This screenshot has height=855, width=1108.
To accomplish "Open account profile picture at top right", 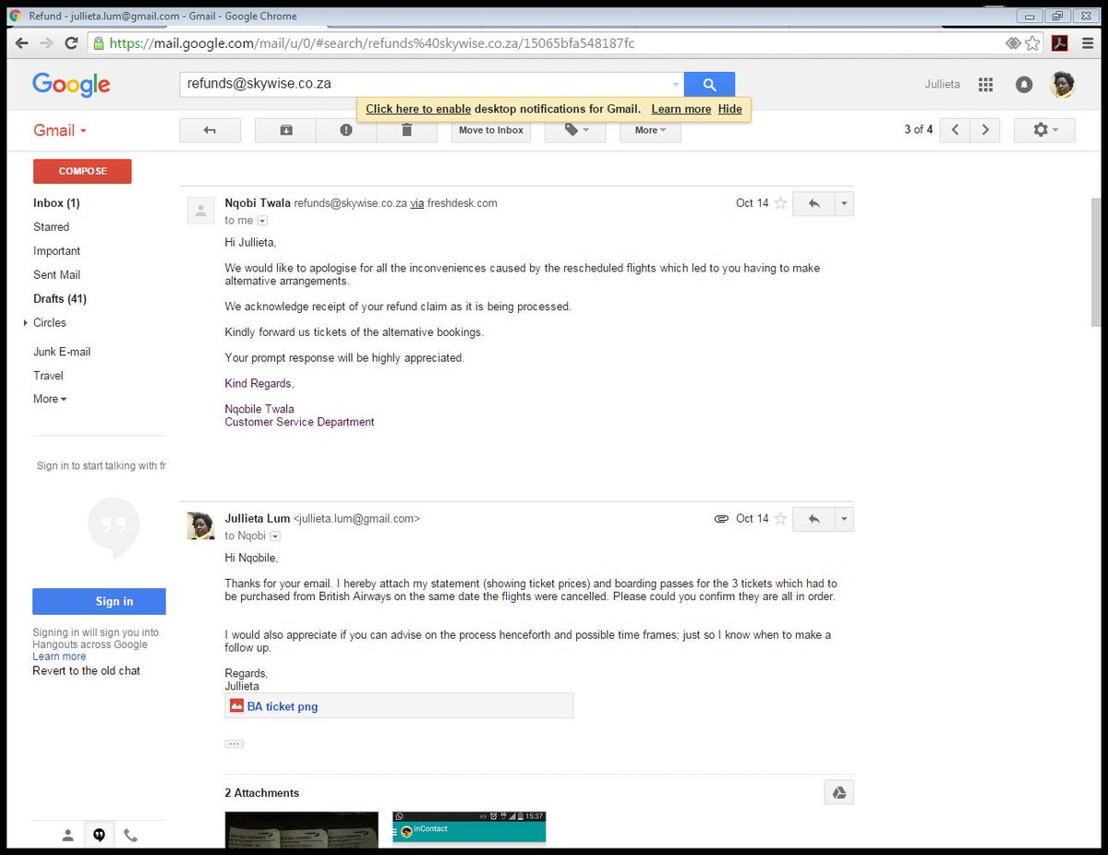I will [x=1062, y=84].
